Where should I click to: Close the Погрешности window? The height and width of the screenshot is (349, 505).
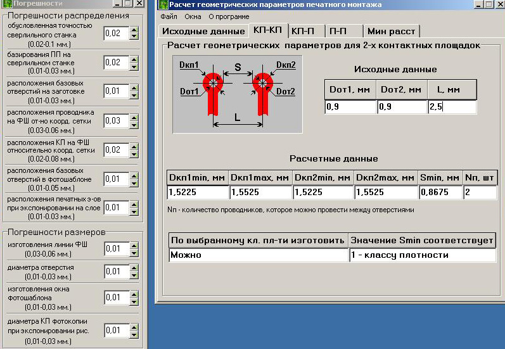[x=139, y=4]
